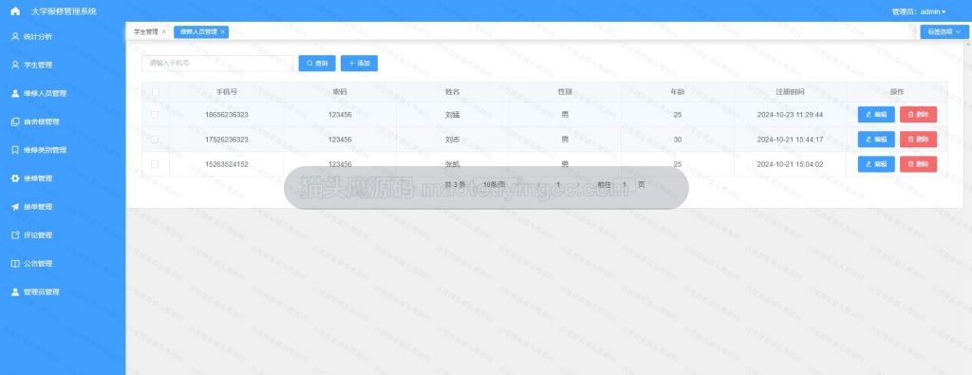The image size is (972, 375).
Task: Click the home icon beside 大学报修管理系统
Action: tap(15, 11)
